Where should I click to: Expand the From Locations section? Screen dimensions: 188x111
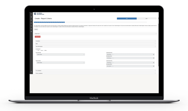[x=96, y=73]
